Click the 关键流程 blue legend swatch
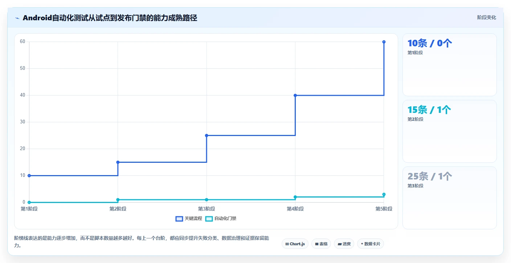511x263 pixels. tap(179, 219)
